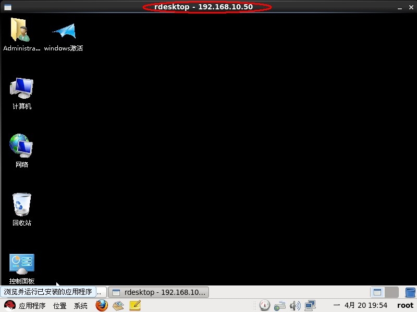Open the 系统 menu

pos(81,306)
